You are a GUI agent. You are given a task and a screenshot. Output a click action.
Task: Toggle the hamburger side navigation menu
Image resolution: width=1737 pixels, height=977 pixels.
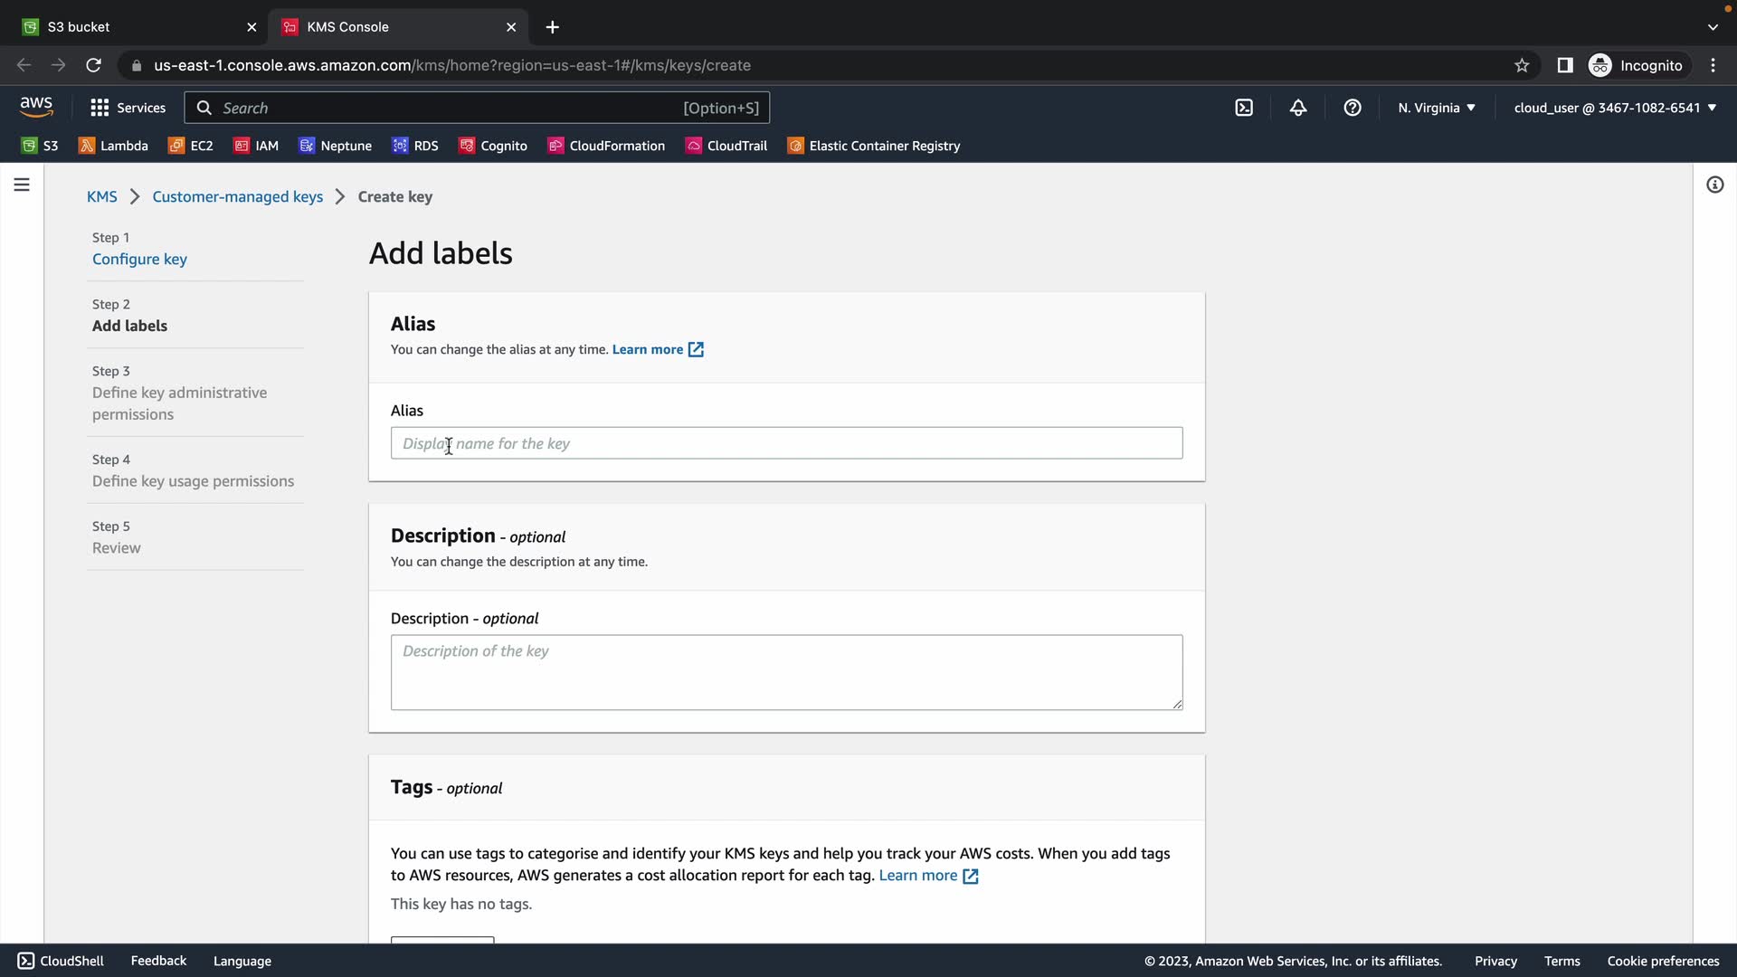coord(22,185)
